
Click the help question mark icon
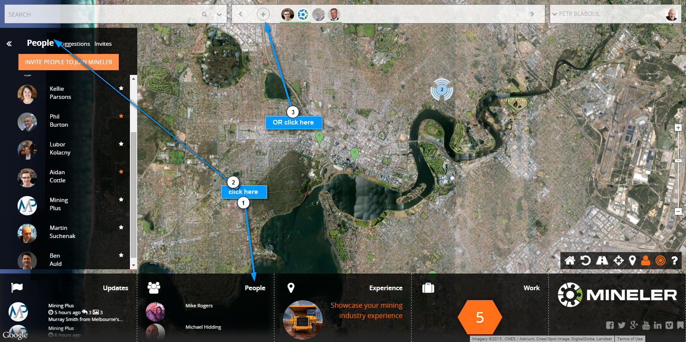tap(674, 260)
